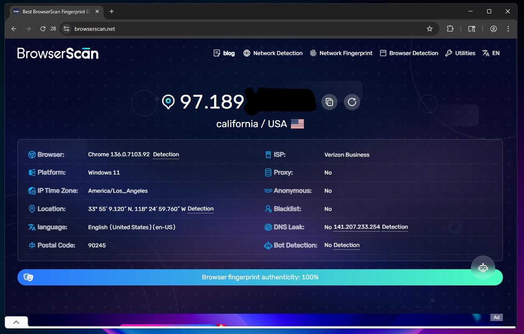
Task: Reload the page with the browser reload button
Action: [x=43, y=29]
